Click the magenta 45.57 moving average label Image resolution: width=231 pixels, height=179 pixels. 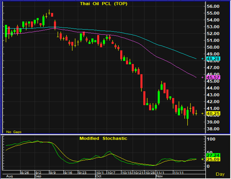(213, 77)
